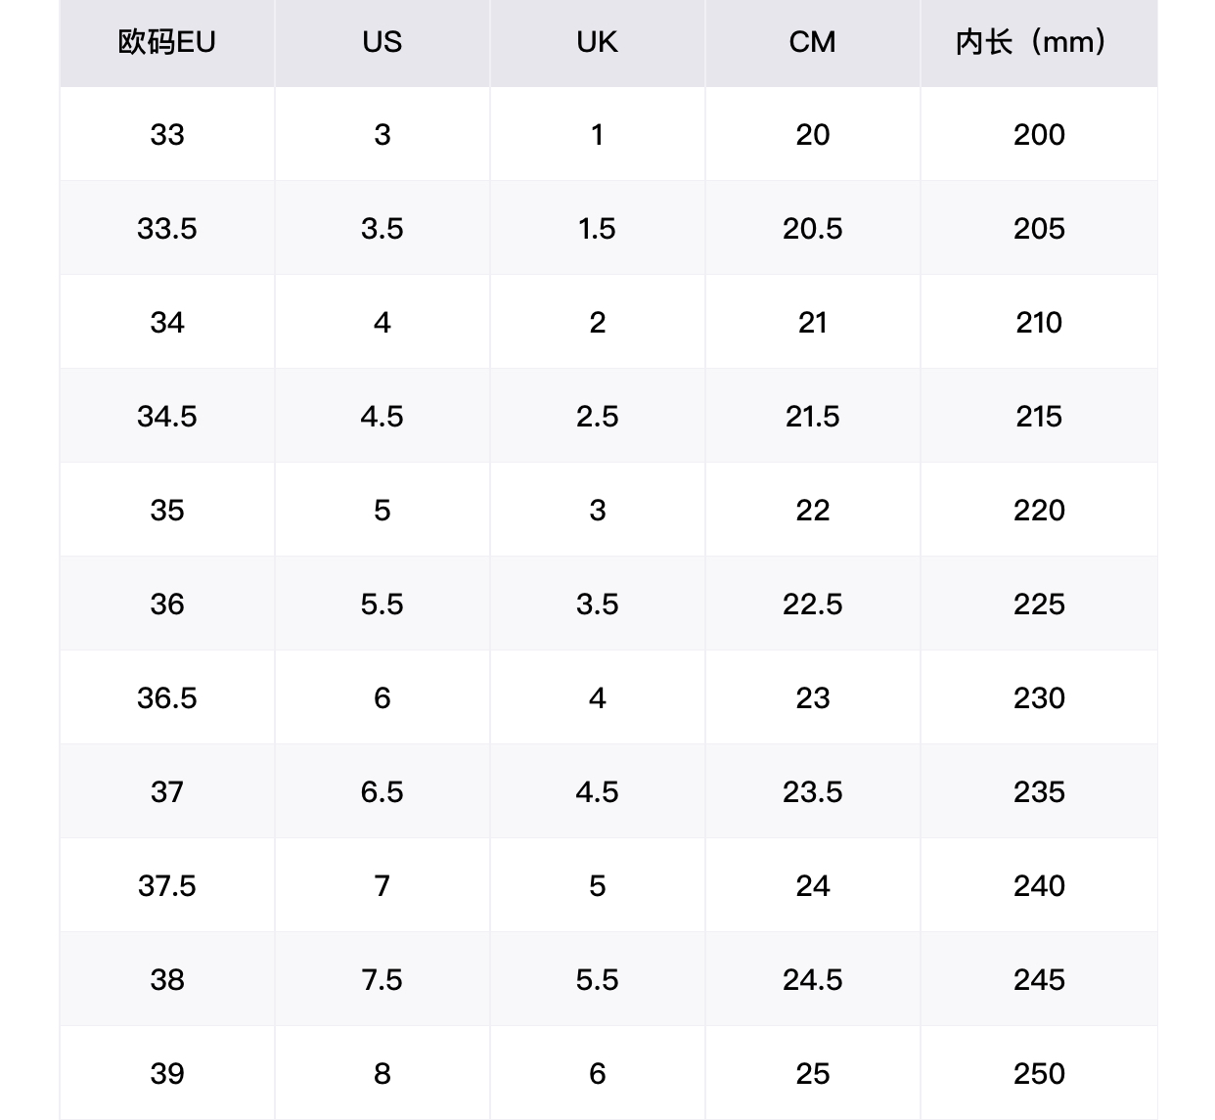The height and width of the screenshot is (1120, 1215).
Task: Click the CM column header
Action: (x=812, y=42)
